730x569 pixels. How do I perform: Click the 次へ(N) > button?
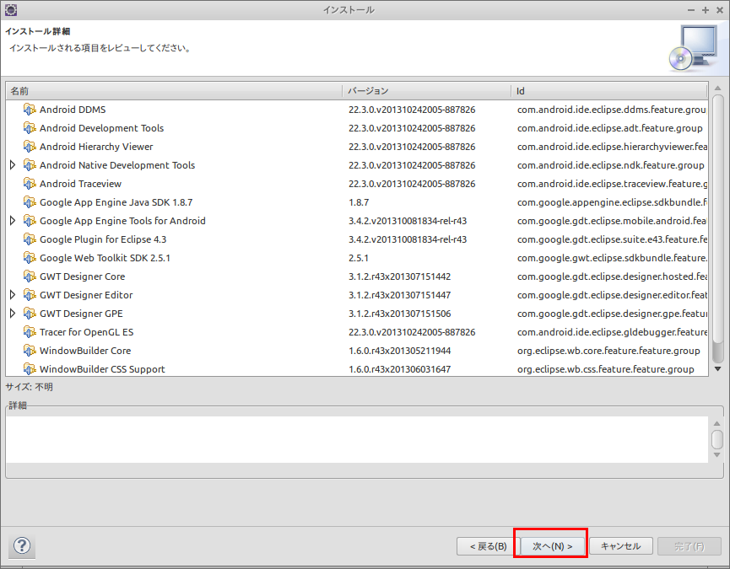[552, 546]
